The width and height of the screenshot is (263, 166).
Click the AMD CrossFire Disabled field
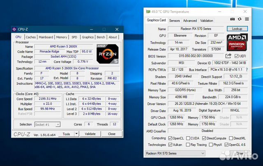pos(208,131)
